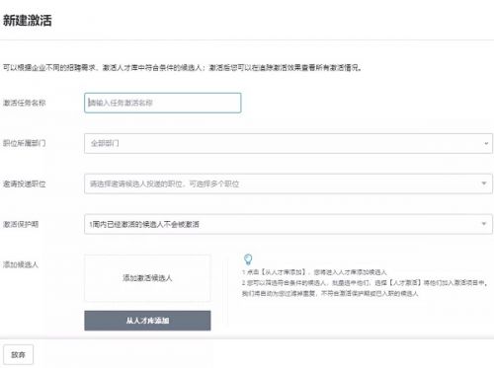The width and height of the screenshot is (494, 368).
Task: Click the 激活保护期 label
Action: point(21,224)
